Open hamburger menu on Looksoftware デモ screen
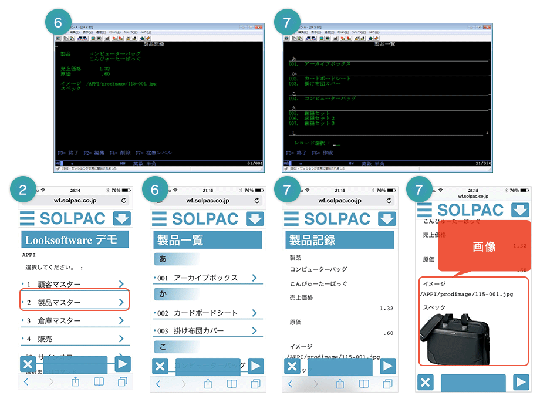Viewport: 540px width, 399px height. 28,219
